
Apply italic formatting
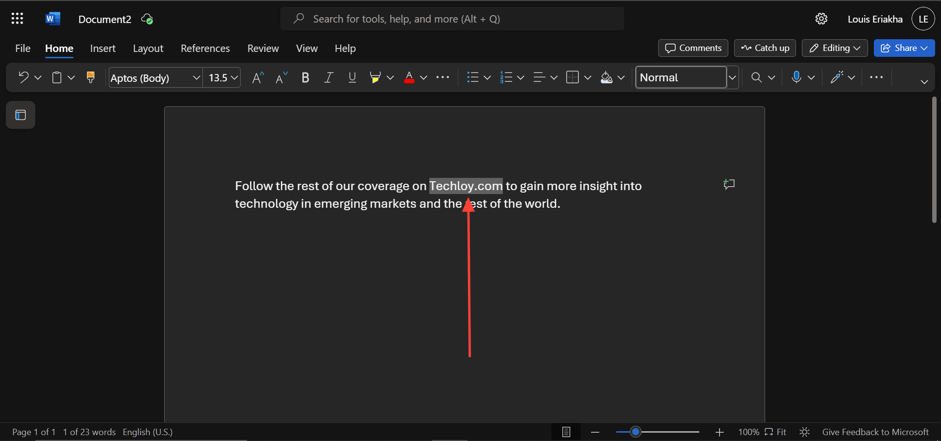point(328,77)
